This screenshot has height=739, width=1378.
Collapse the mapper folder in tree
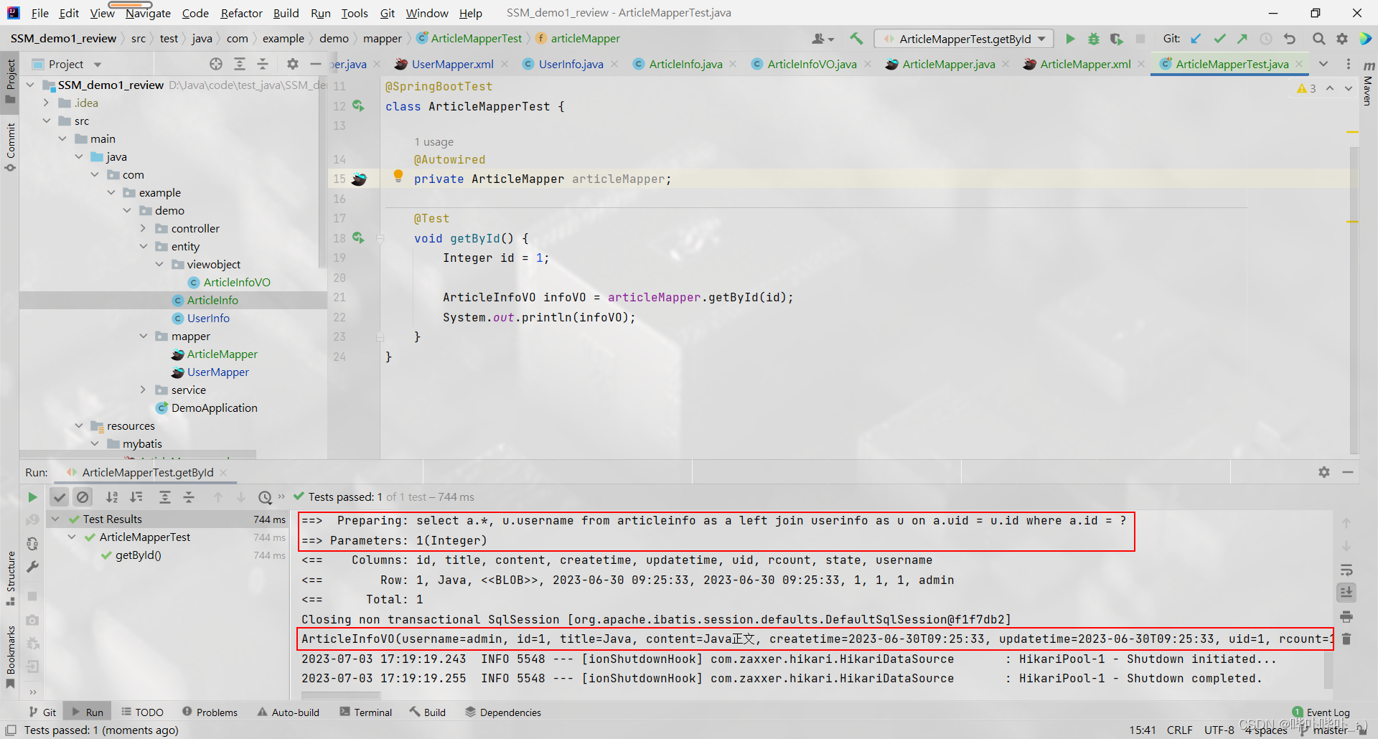[143, 336]
